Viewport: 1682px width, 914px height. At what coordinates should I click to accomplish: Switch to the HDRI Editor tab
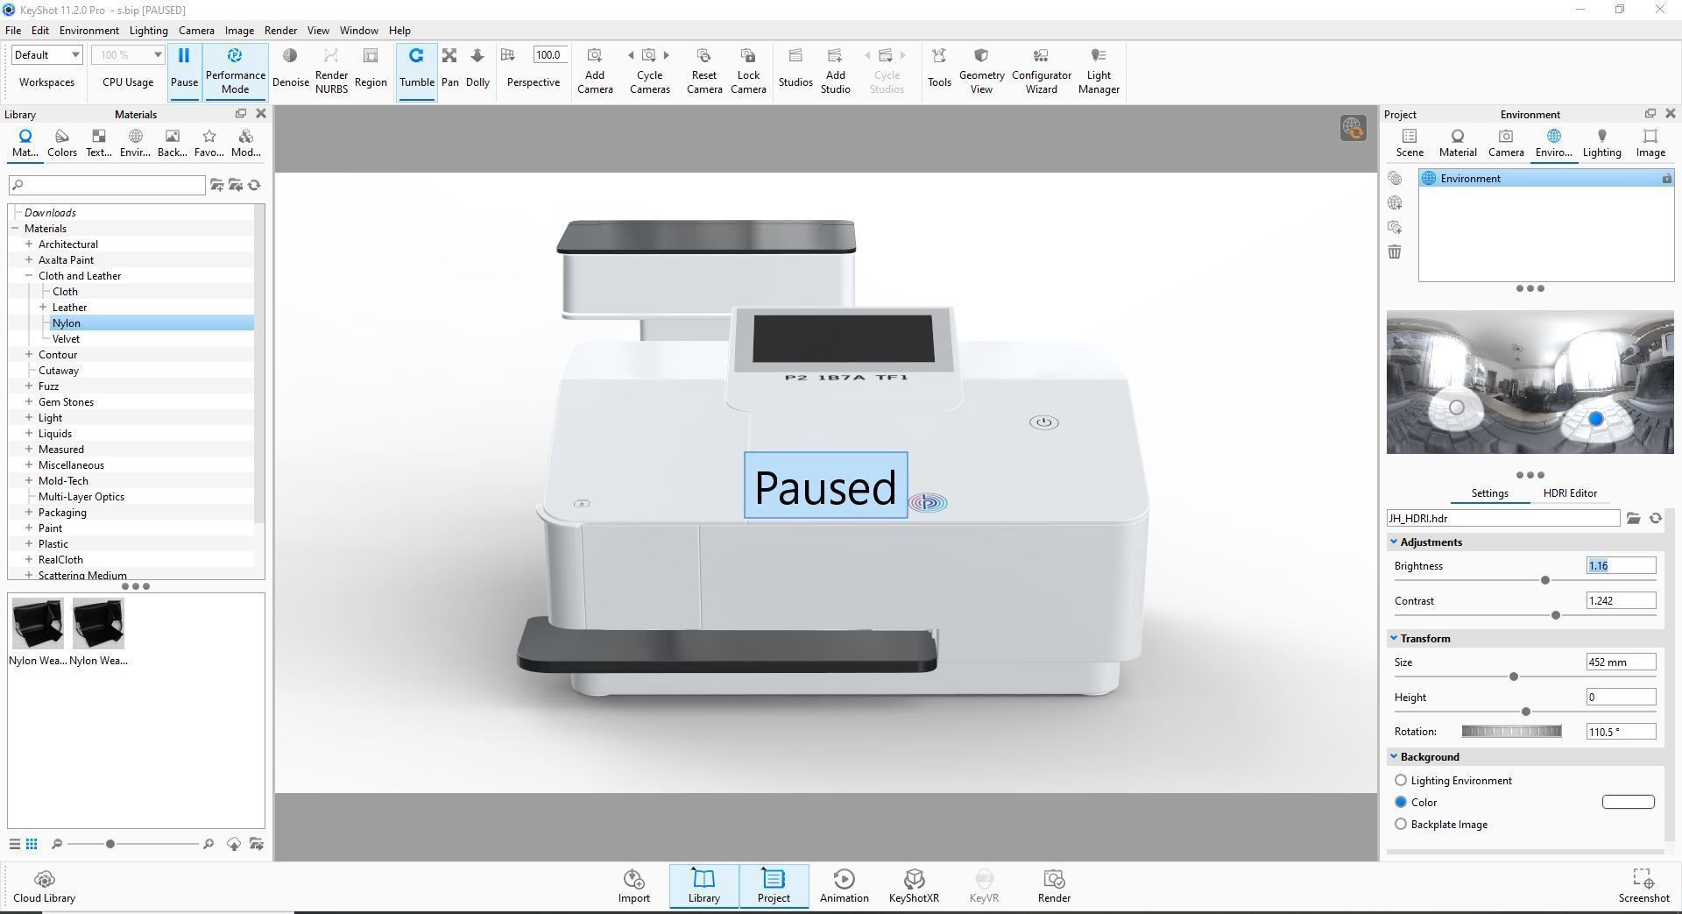click(x=1570, y=493)
